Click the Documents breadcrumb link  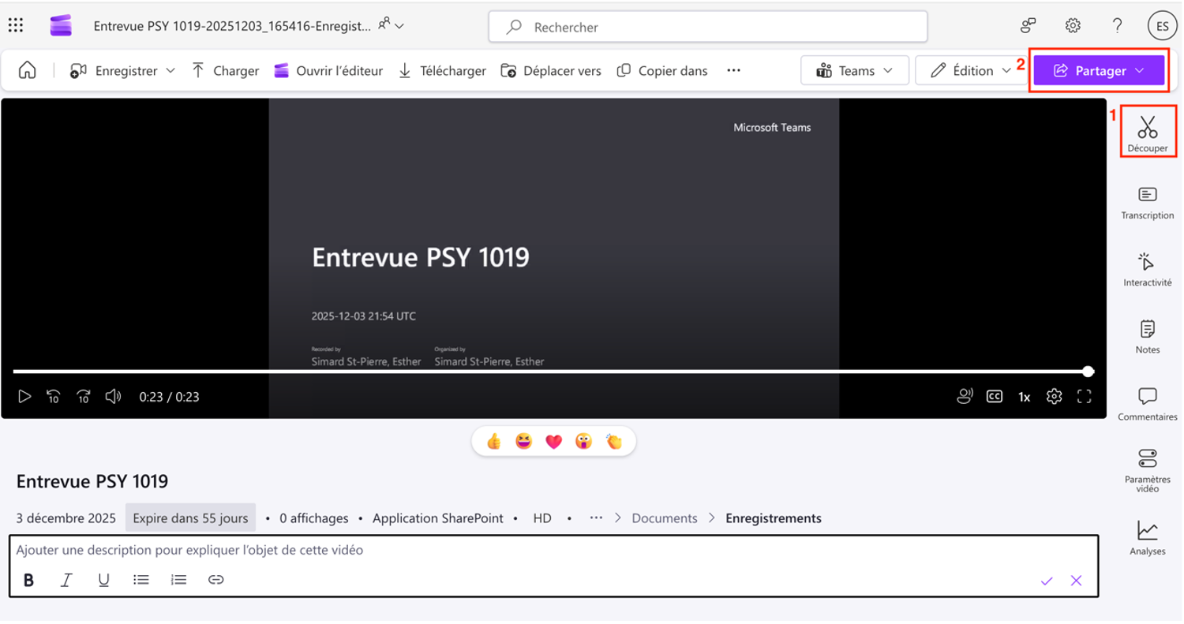click(x=664, y=518)
